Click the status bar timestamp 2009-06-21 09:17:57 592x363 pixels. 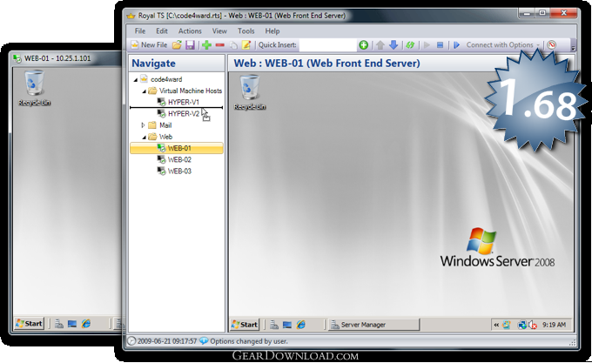click(167, 341)
